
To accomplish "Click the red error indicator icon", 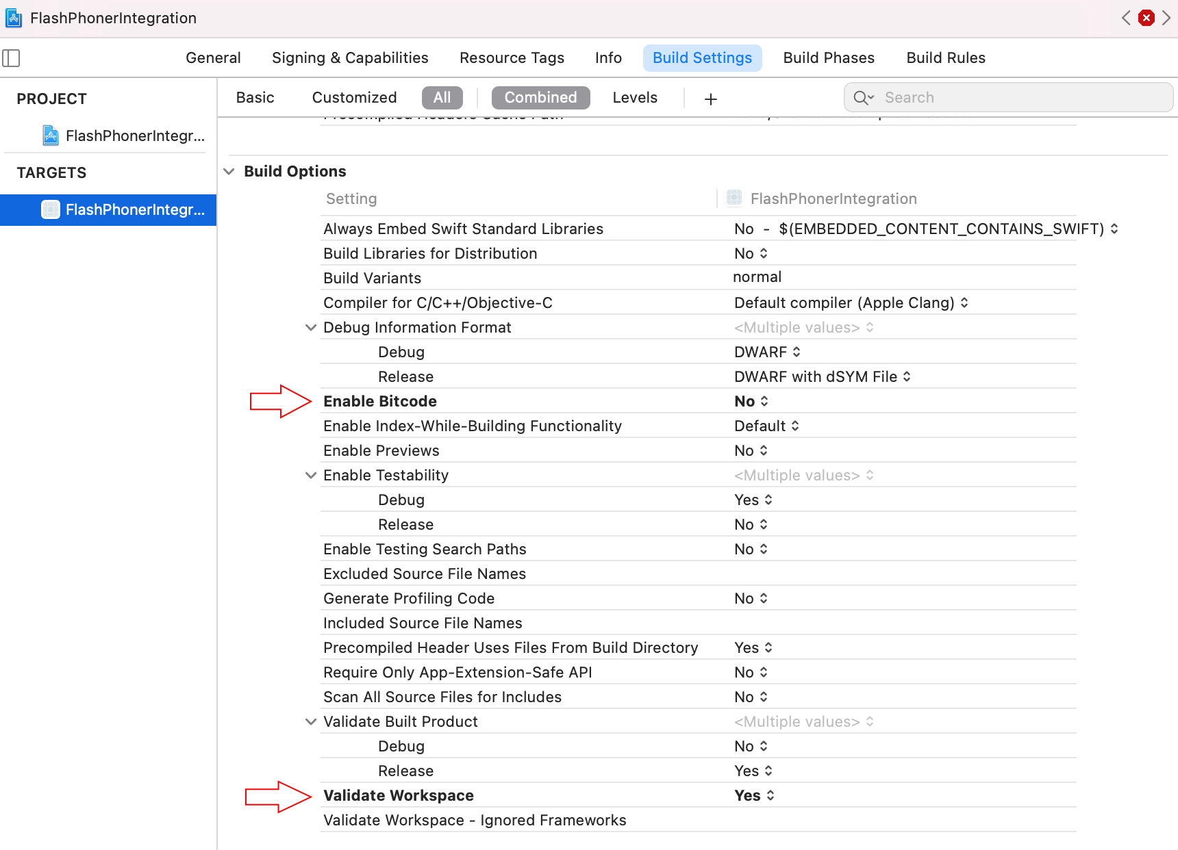I will tap(1146, 18).
